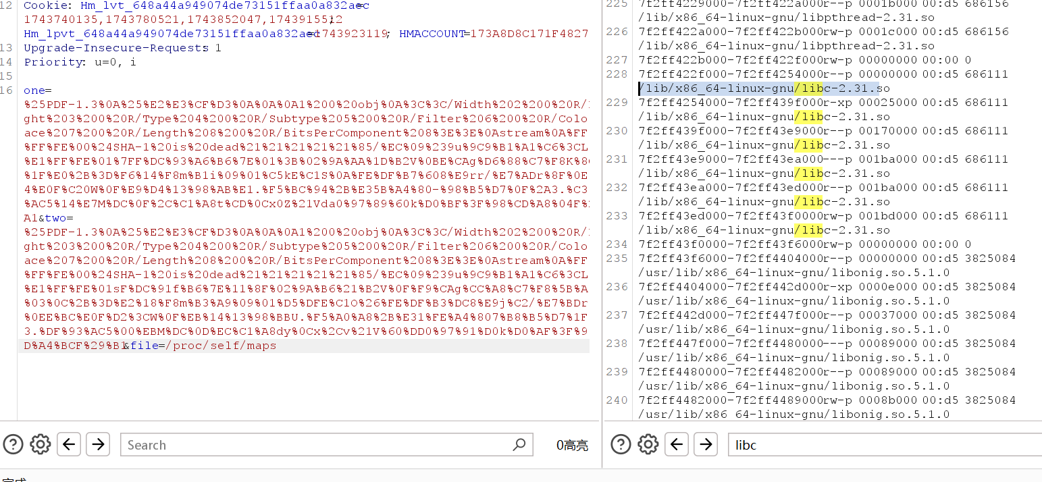Open response panel help icon
Image resolution: width=1042 pixels, height=482 pixels.
click(621, 444)
